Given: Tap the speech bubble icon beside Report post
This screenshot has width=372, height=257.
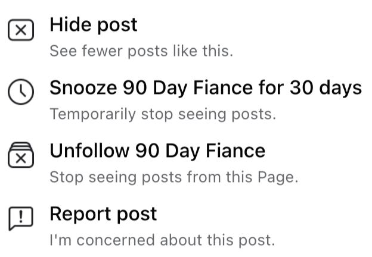Looking at the screenshot, I should tap(21, 219).
